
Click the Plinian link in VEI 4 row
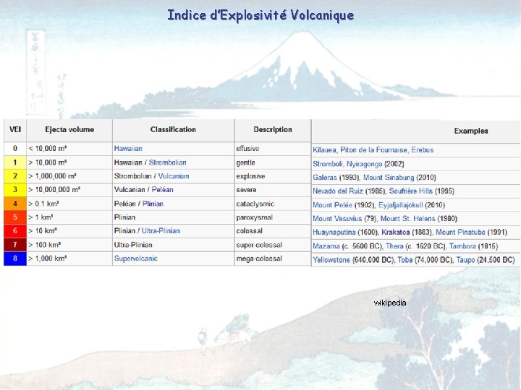(153, 204)
